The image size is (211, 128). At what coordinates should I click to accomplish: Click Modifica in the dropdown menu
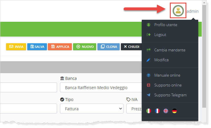click(161, 60)
